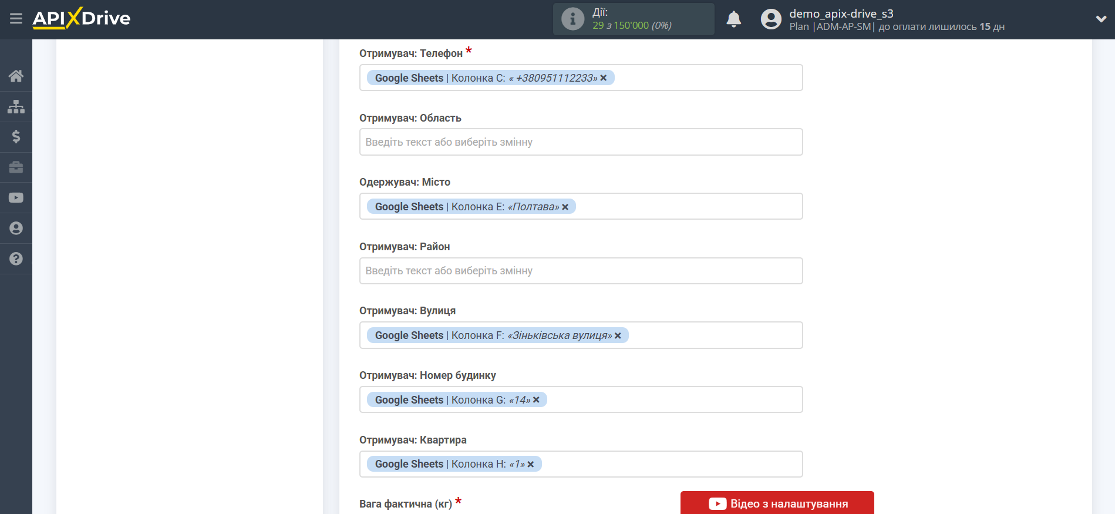Click the ApiX-Drive logo
This screenshot has width=1115, height=514.
click(x=82, y=18)
